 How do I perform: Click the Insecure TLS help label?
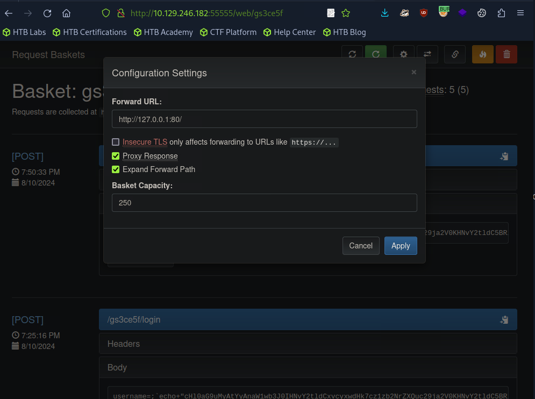tap(145, 142)
